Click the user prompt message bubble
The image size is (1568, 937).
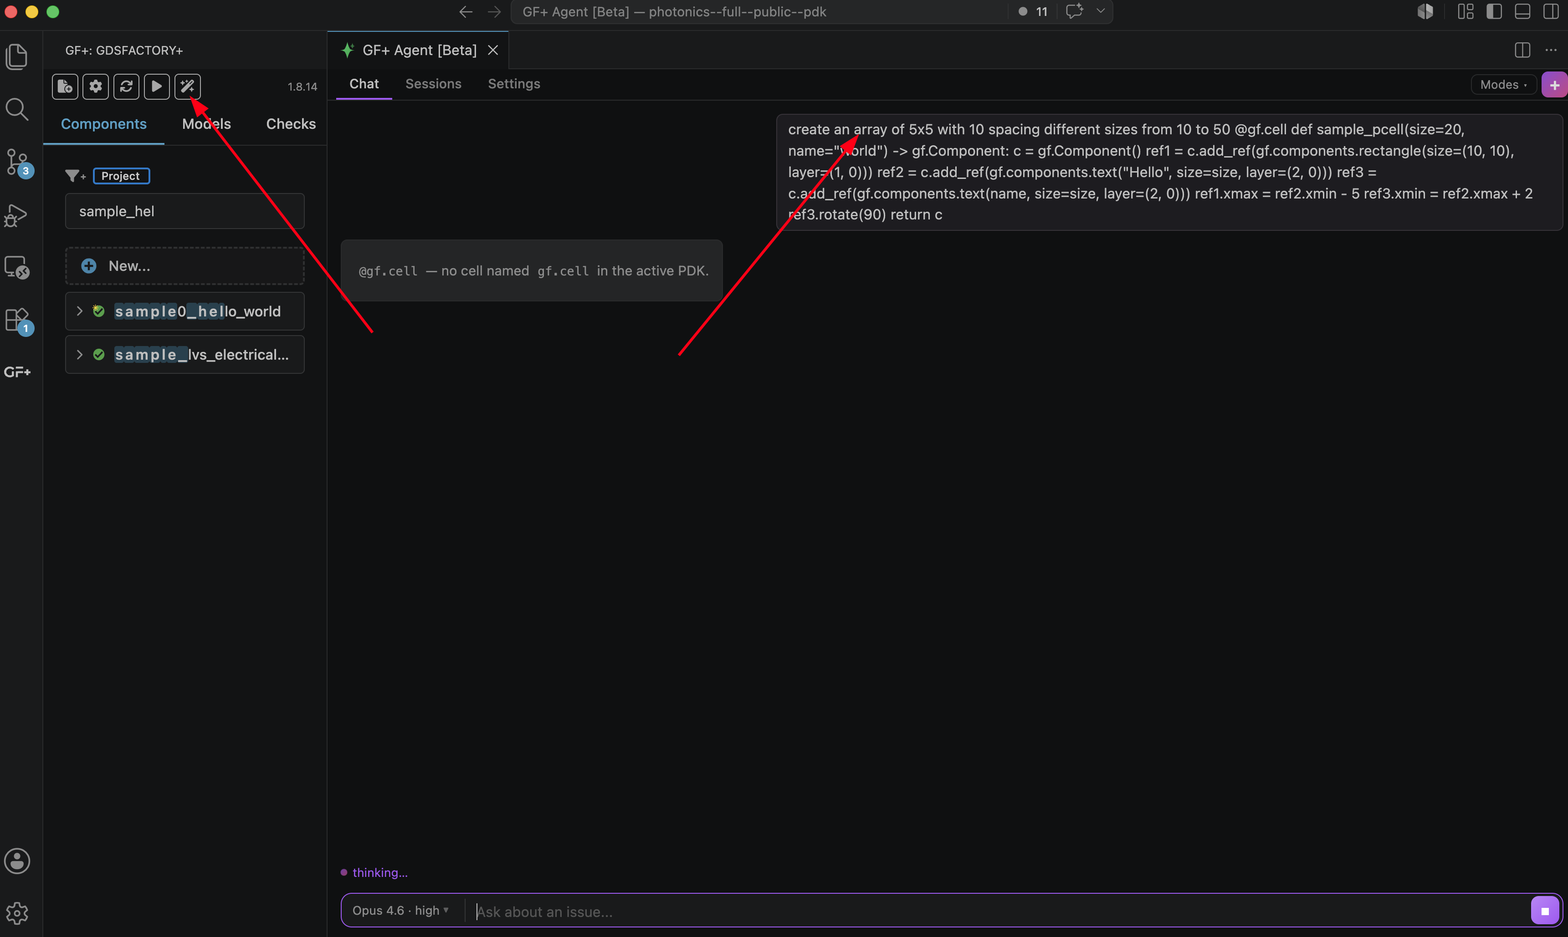coord(1169,172)
